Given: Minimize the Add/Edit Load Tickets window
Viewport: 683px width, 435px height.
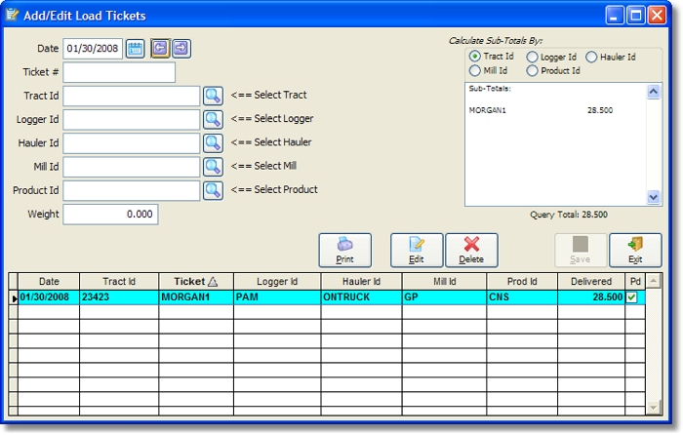Looking at the screenshot, I should coord(615,16).
